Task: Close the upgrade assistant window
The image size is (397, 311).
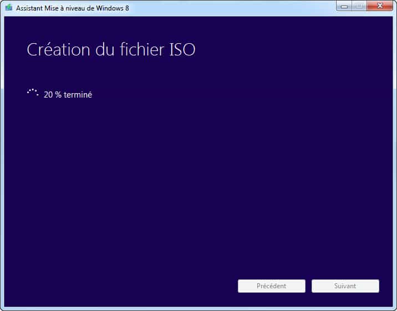Action: pos(379,6)
